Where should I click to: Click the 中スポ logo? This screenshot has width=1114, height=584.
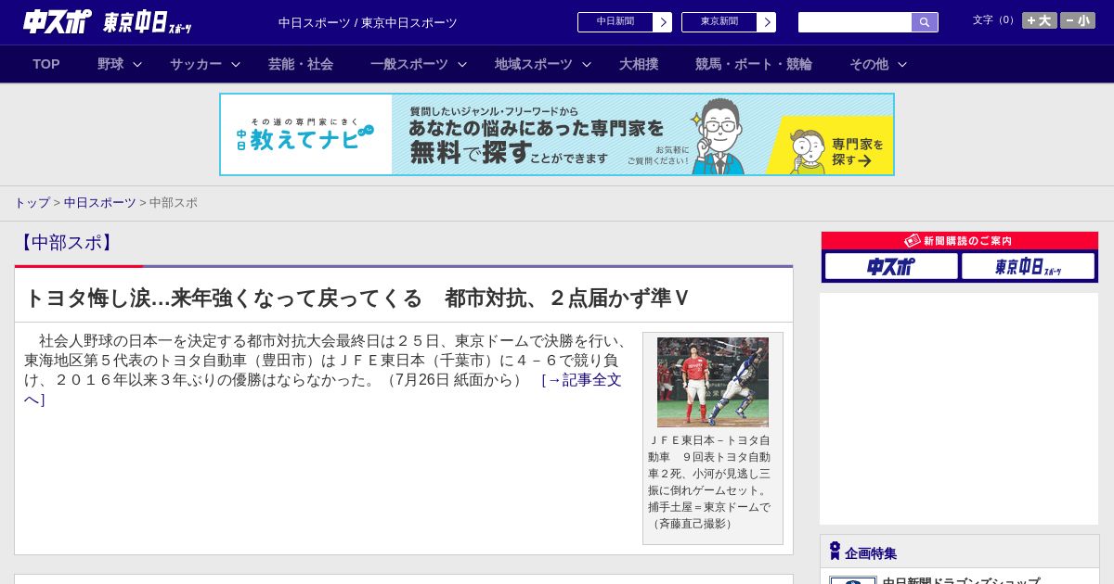[57, 21]
